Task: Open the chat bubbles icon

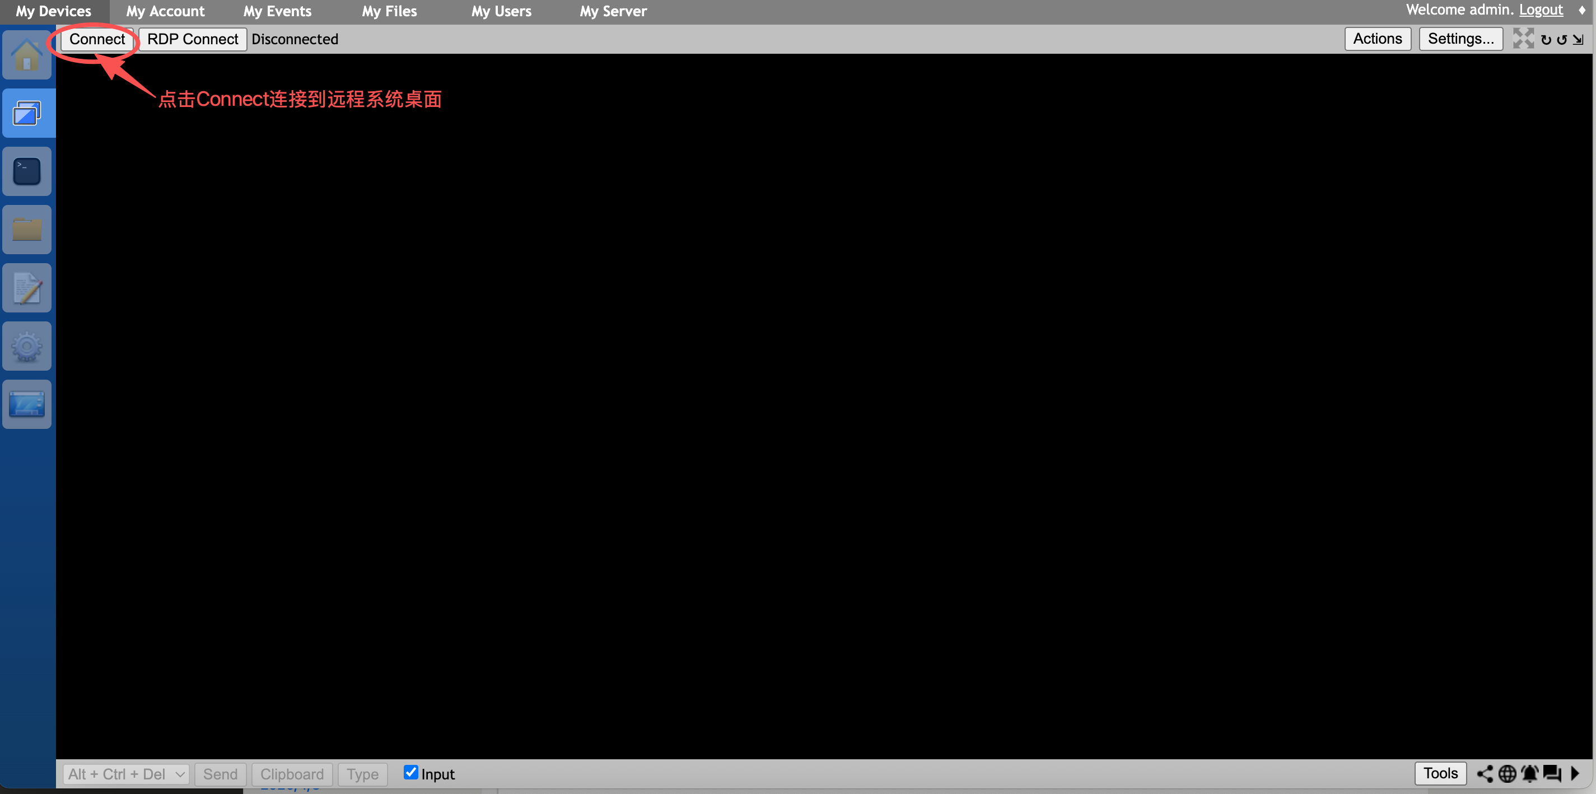Action: [x=1551, y=773]
